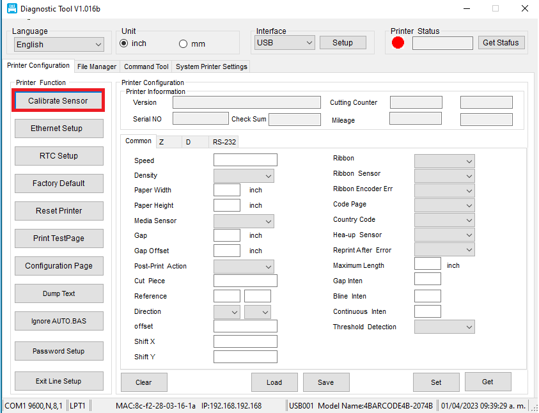Image resolution: width=539 pixels, height=413 pixels.
Task: Focus the Cut Piece input field
Action: coord(246,281)
